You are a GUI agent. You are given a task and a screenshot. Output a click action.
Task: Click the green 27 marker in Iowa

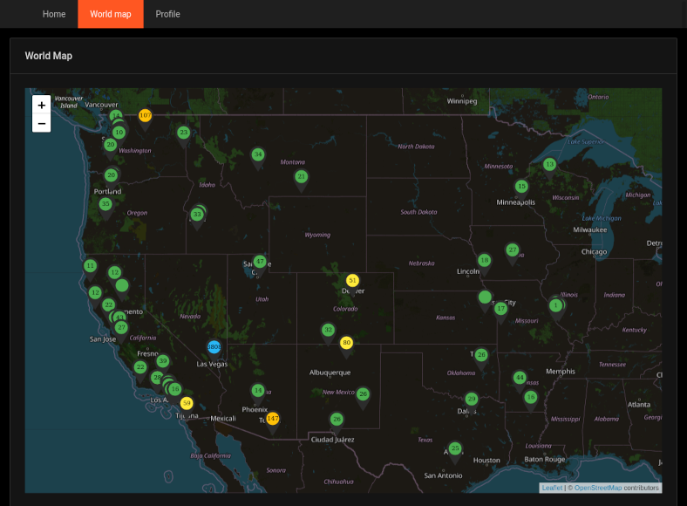512,250
